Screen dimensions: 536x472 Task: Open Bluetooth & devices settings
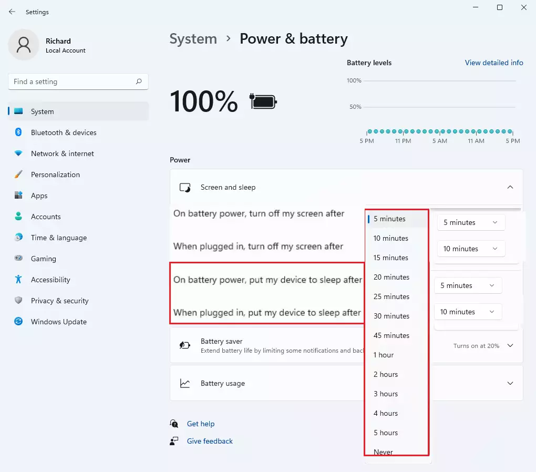coord(64,132)
